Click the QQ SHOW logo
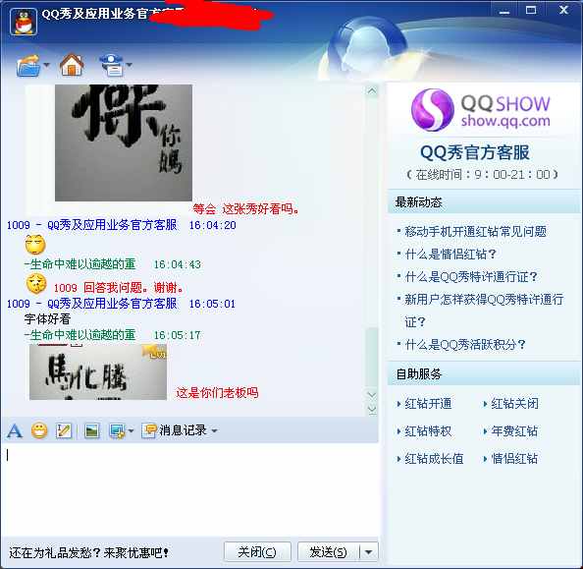 pos(481,110)
